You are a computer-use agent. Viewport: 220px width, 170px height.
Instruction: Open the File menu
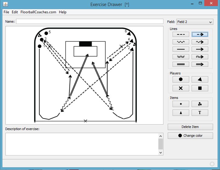(x=6, y=12)
